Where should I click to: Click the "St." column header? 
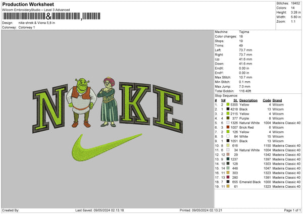click(235, 100)
